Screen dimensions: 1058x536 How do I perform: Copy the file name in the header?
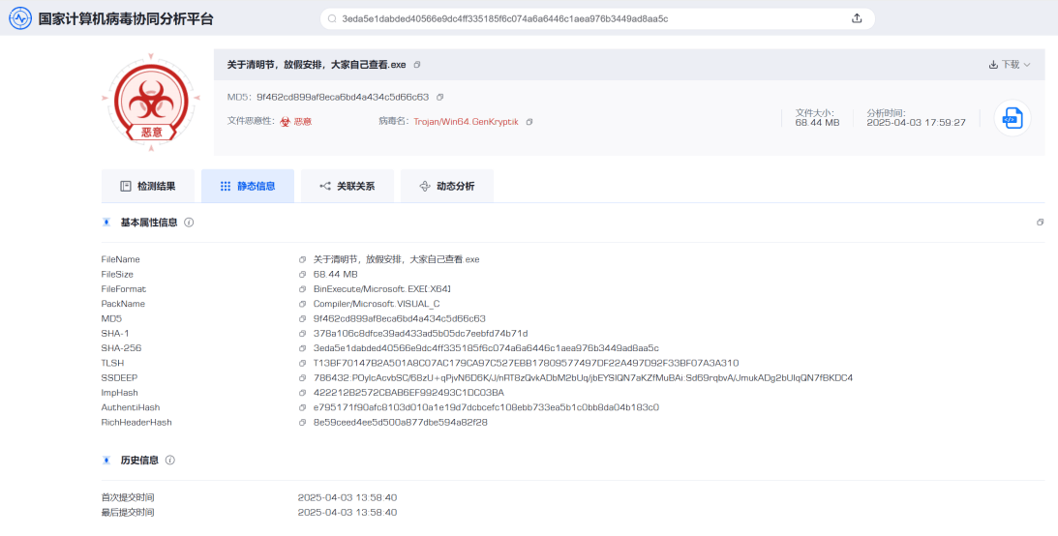coord(417,65)
